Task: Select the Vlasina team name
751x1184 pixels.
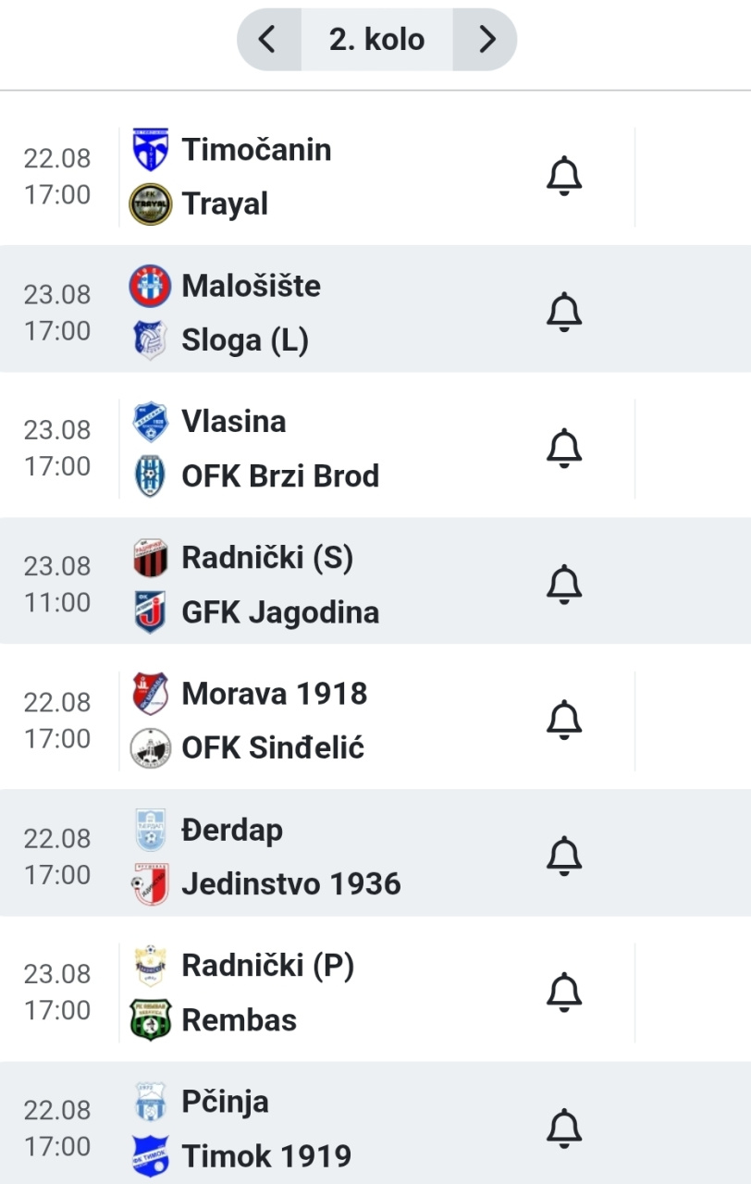Action: tap(234, 421)
